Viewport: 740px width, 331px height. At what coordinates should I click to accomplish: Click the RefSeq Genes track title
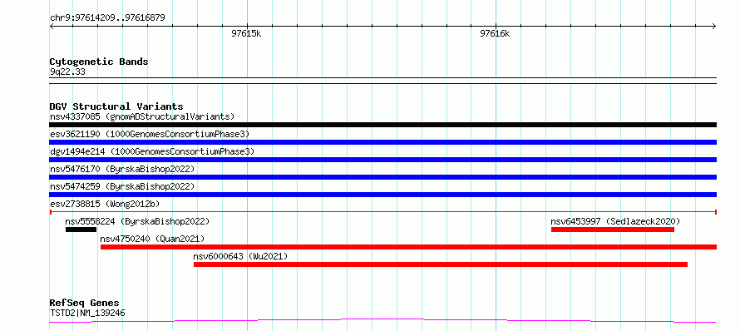[85, 303]
